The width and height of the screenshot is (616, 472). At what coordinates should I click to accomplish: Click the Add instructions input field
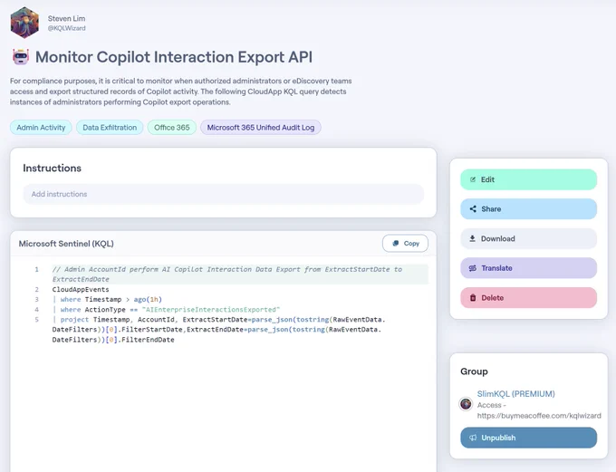(x=224, y=194)
